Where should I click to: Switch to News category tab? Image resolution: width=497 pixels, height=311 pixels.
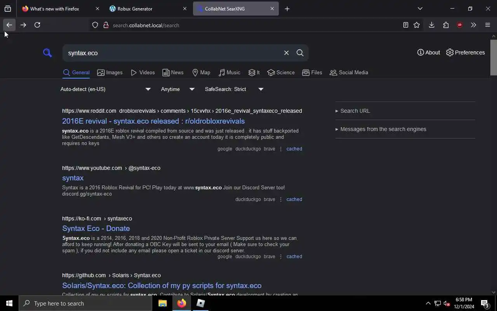click(173, 72)
